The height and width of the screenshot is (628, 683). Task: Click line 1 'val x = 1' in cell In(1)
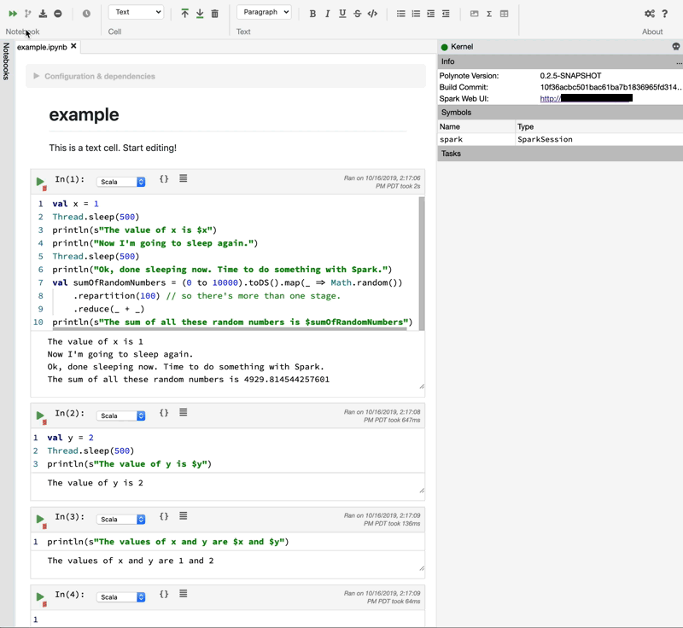(x=75, y=204)
